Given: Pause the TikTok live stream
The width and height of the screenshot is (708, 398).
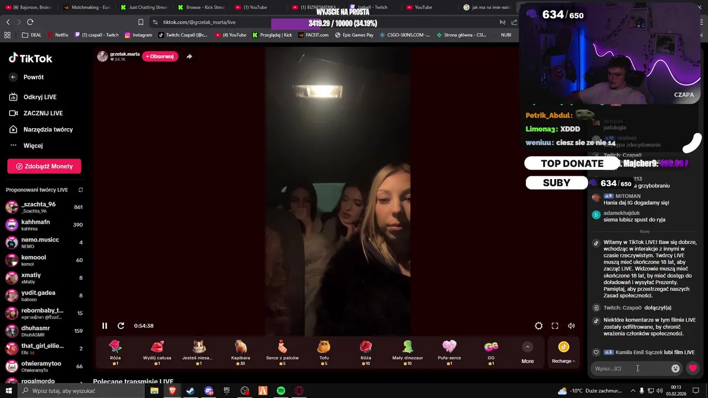Looking at the screenshot, I should pyautogui.click(x=105, y=326).
